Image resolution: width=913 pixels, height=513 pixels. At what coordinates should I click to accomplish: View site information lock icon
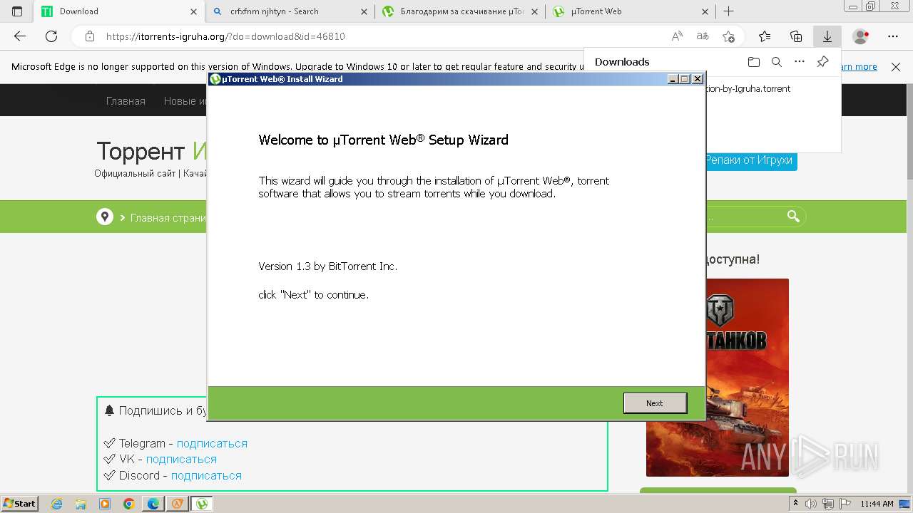(90, 36)
